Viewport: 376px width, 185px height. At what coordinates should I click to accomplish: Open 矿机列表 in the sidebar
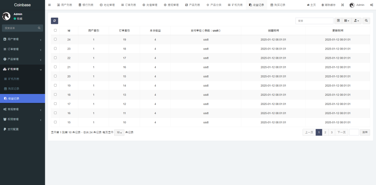tap(14, 79)
